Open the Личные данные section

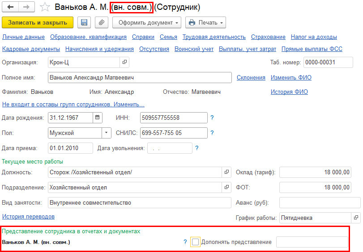[23, 37]
